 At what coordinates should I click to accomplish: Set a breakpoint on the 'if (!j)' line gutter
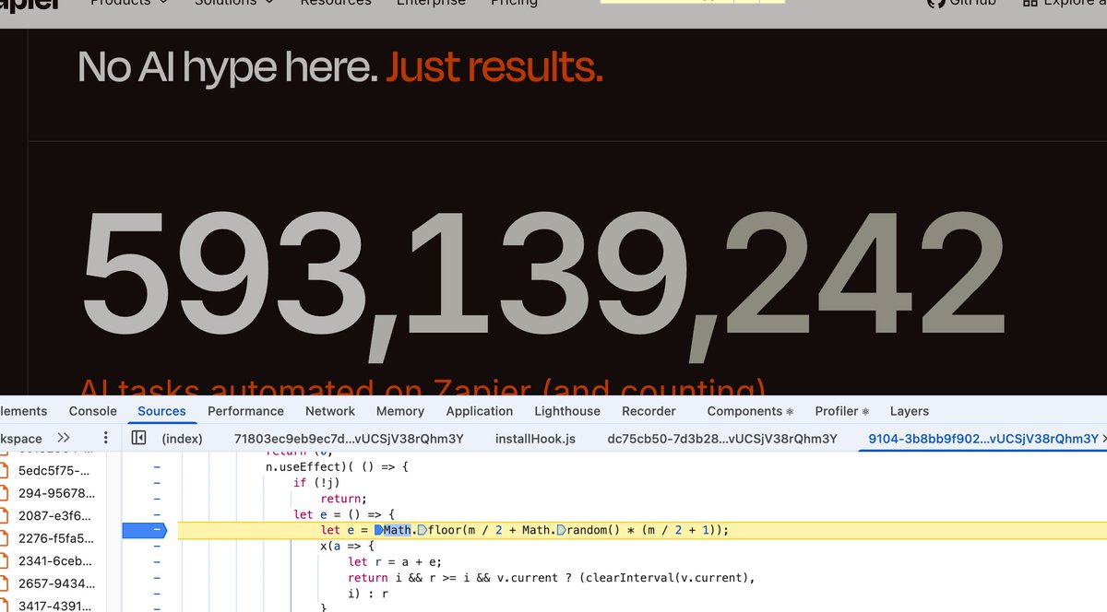pos(156,483)
